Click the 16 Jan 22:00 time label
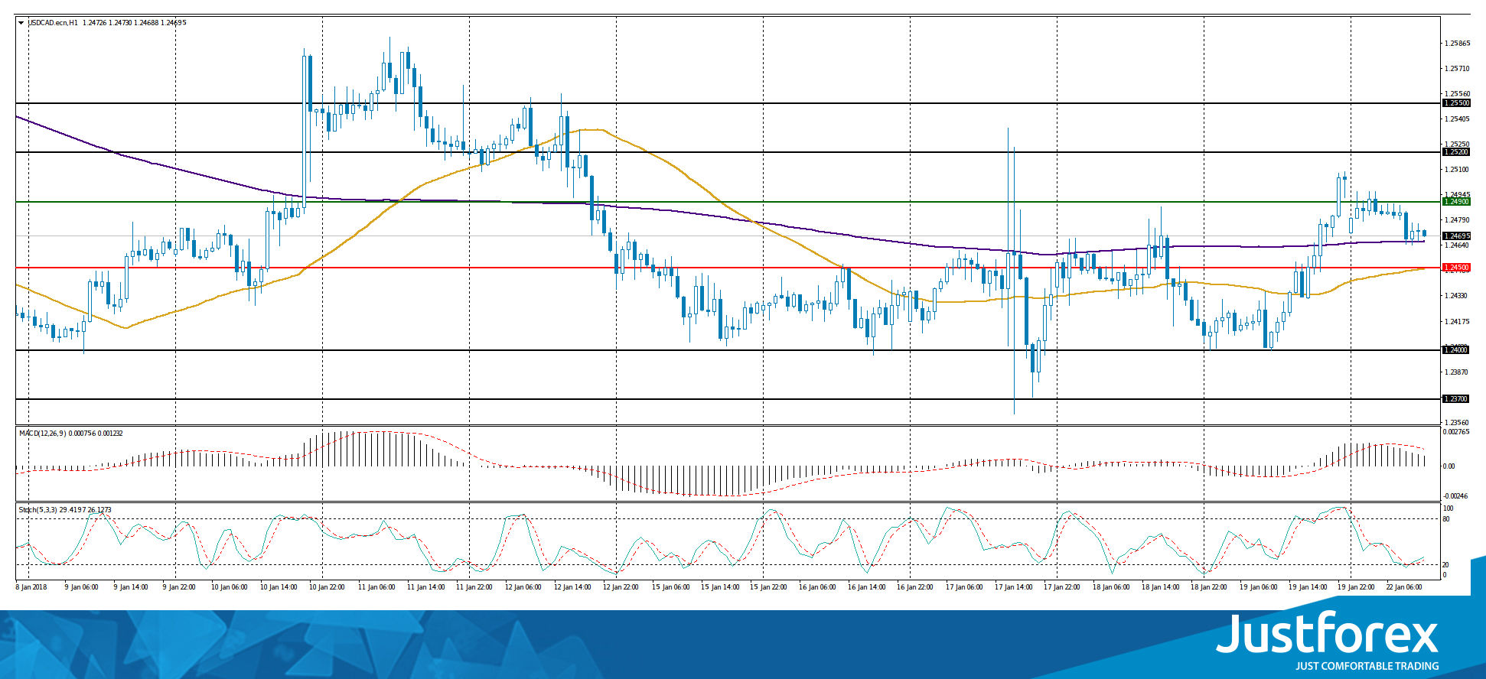1486x679 pixels. [915, 587]
